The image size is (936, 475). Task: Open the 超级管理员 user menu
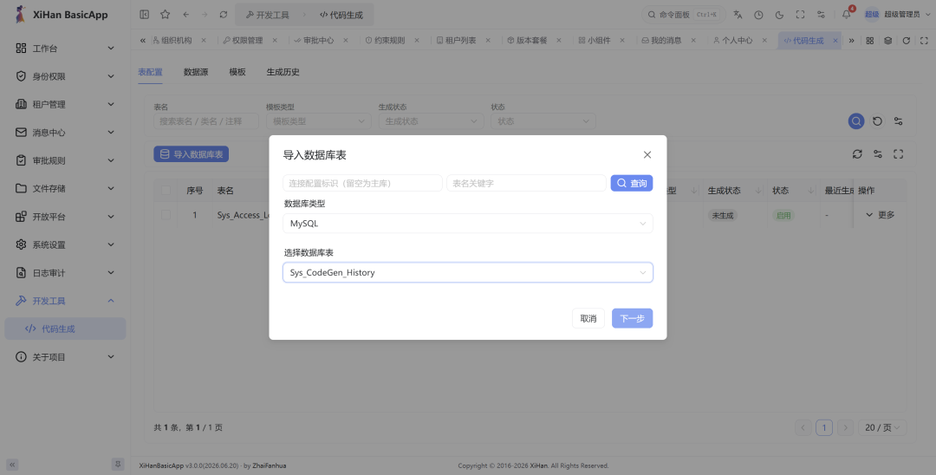click(896, 15)
